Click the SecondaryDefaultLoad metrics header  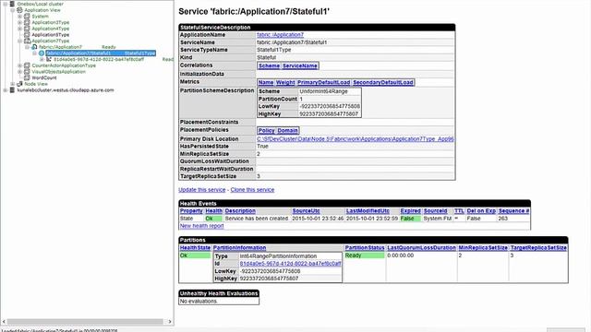click(x=383, y=82)
